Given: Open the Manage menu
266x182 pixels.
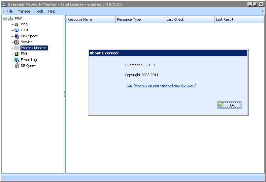Looking at the screenshot, I should coord(24,11).
